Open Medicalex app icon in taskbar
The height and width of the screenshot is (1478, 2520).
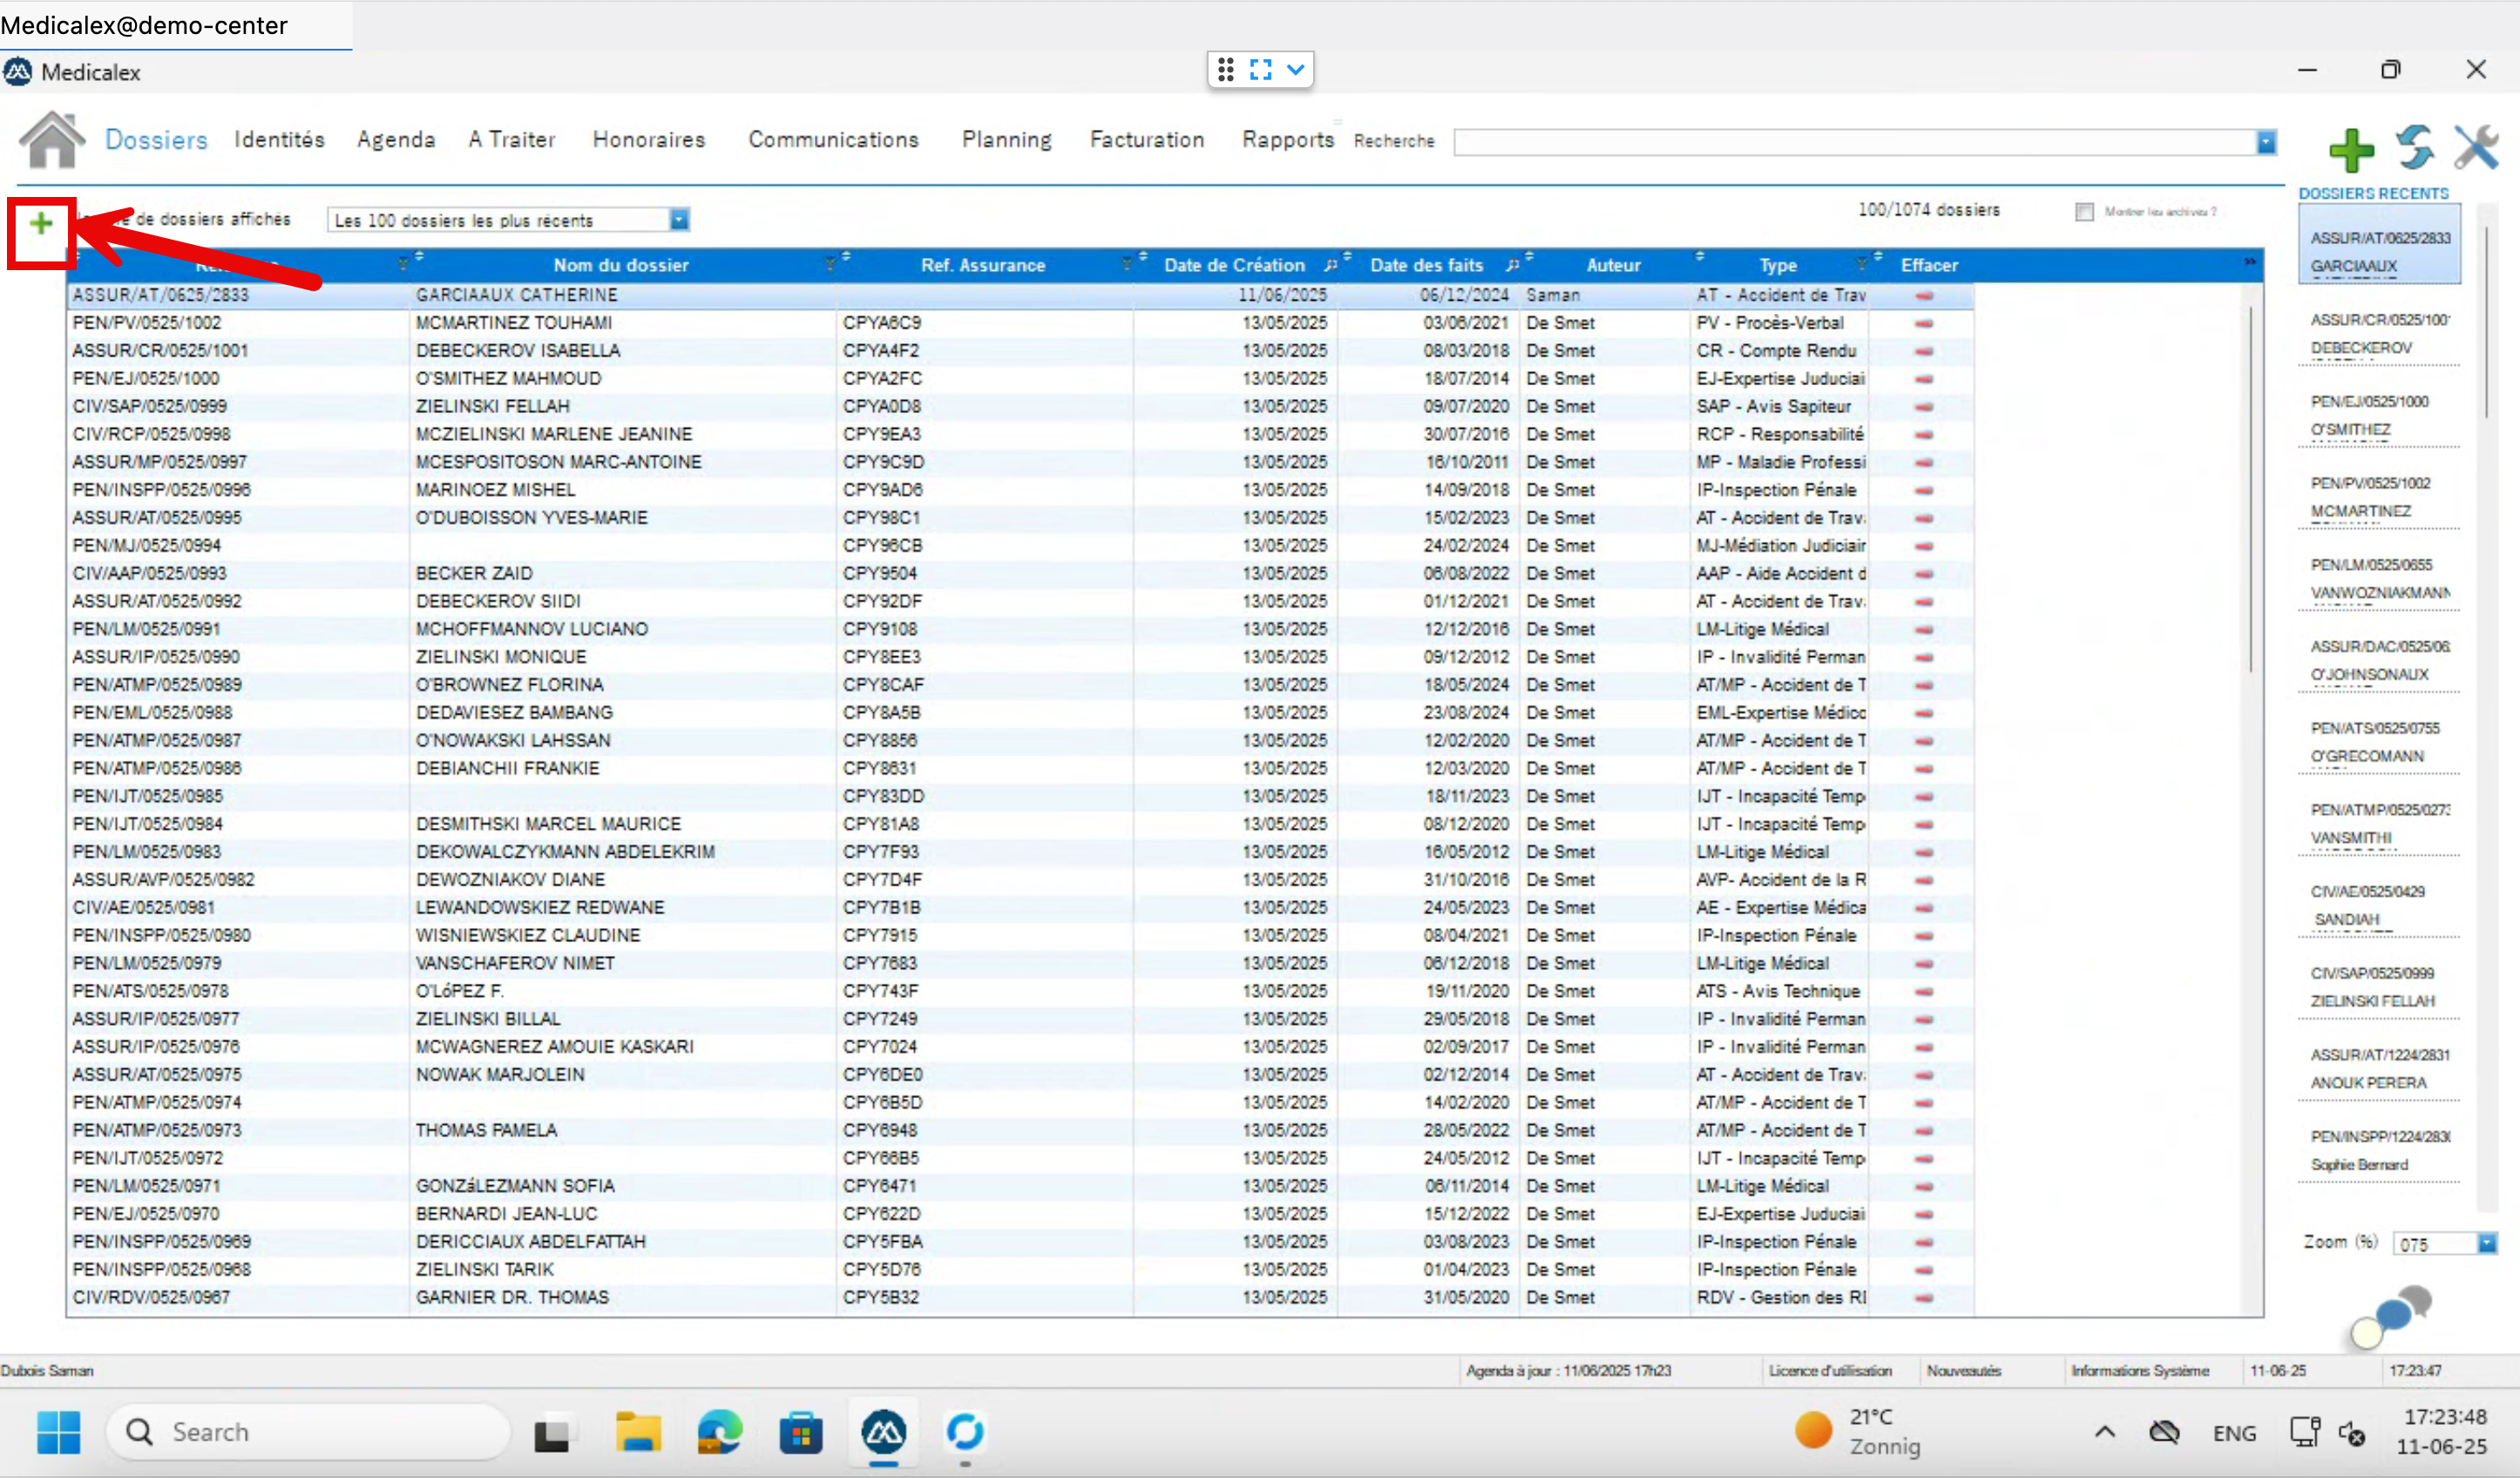click(x=883, y=1433)
